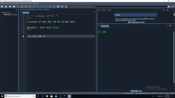Go to Help pane home icon
Image resolution: width=175 pixels, height=98 pixels.
click(164, 10)
